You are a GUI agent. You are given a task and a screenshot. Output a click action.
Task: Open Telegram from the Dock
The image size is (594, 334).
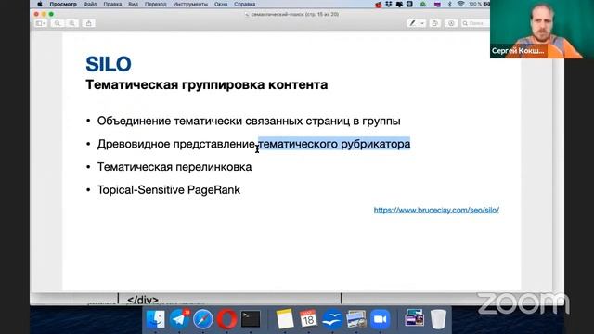[179, 319]
